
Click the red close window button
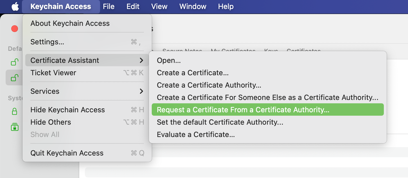point(14,29)
